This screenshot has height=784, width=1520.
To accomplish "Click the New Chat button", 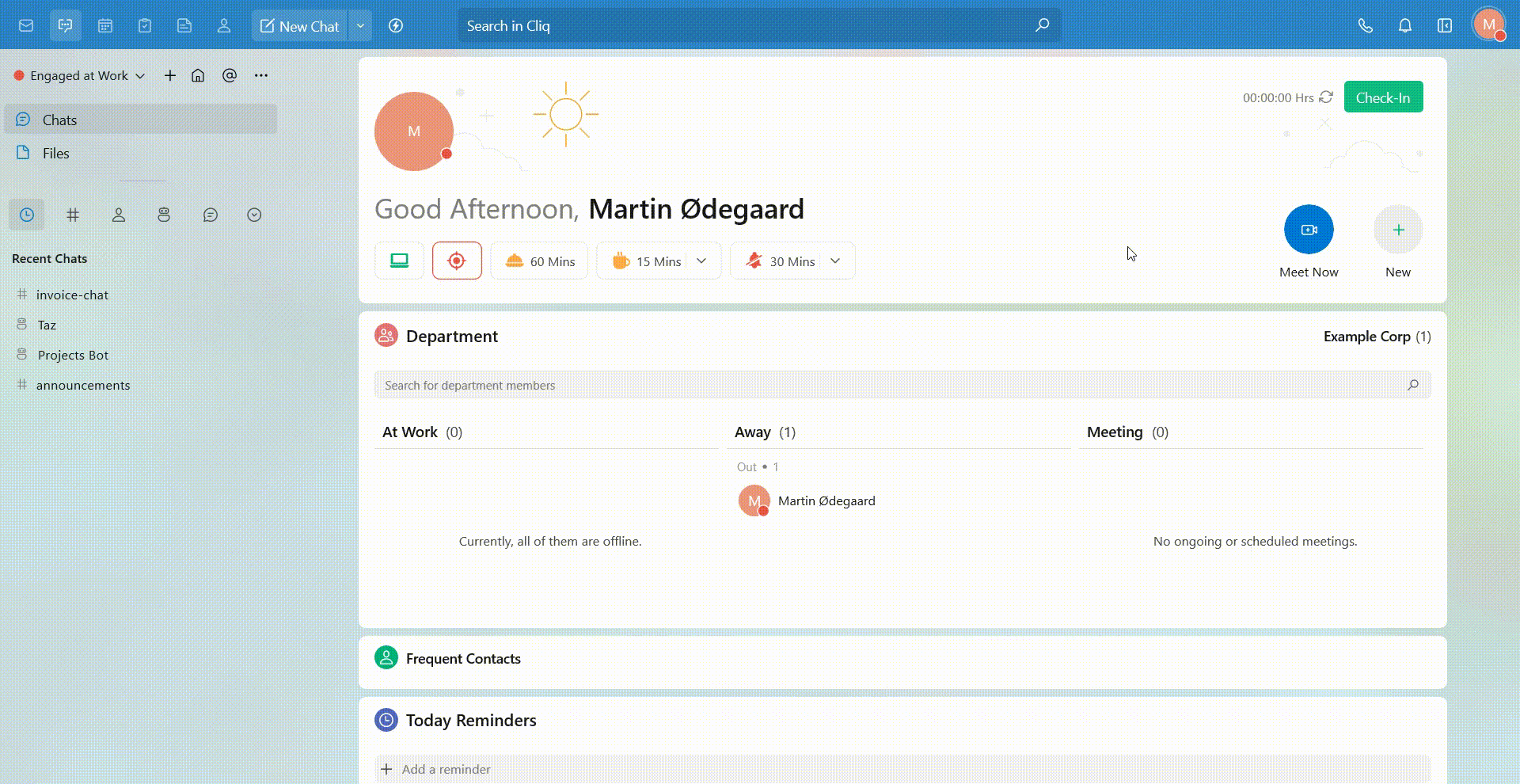I will coord(300,25).
